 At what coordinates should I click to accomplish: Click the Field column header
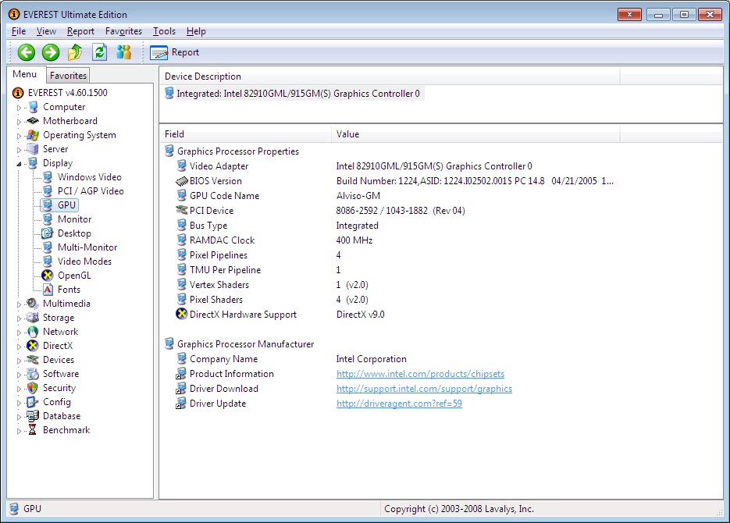pyautogui.click(x=245, y=134)
